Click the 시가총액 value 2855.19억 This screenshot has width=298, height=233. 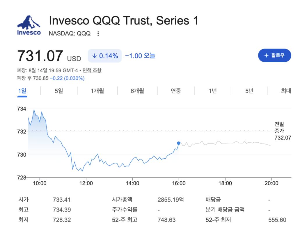171,200
